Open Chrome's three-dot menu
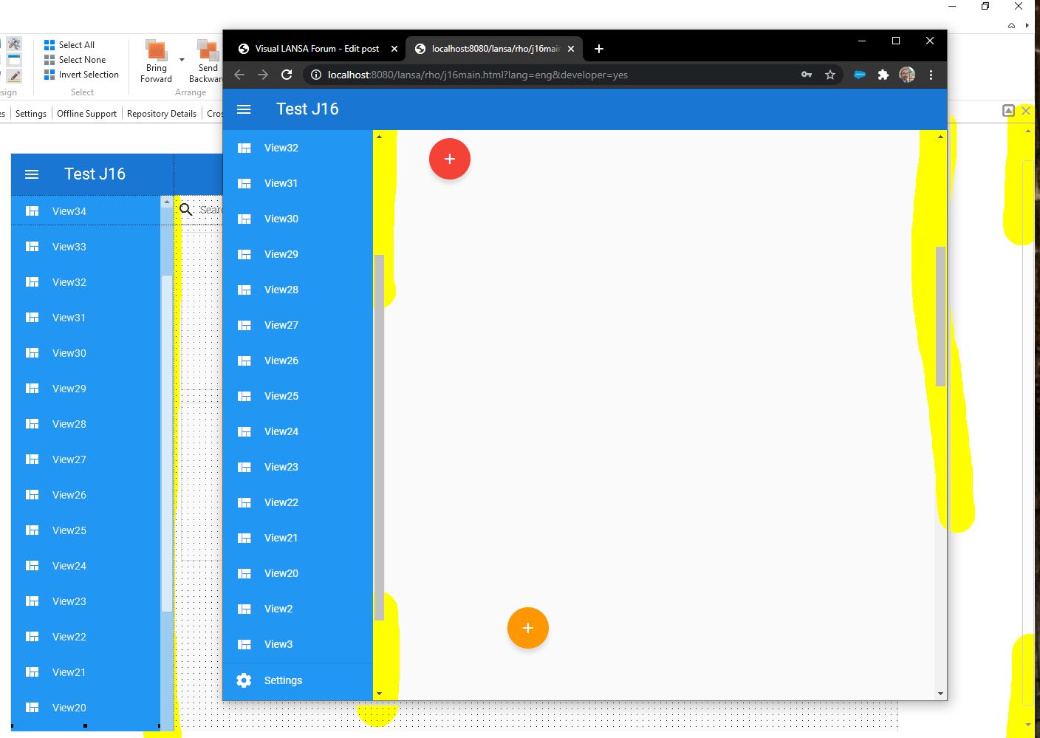Image resolution: width=1040 pixels, height=738 pixels. tap(931, 75)
